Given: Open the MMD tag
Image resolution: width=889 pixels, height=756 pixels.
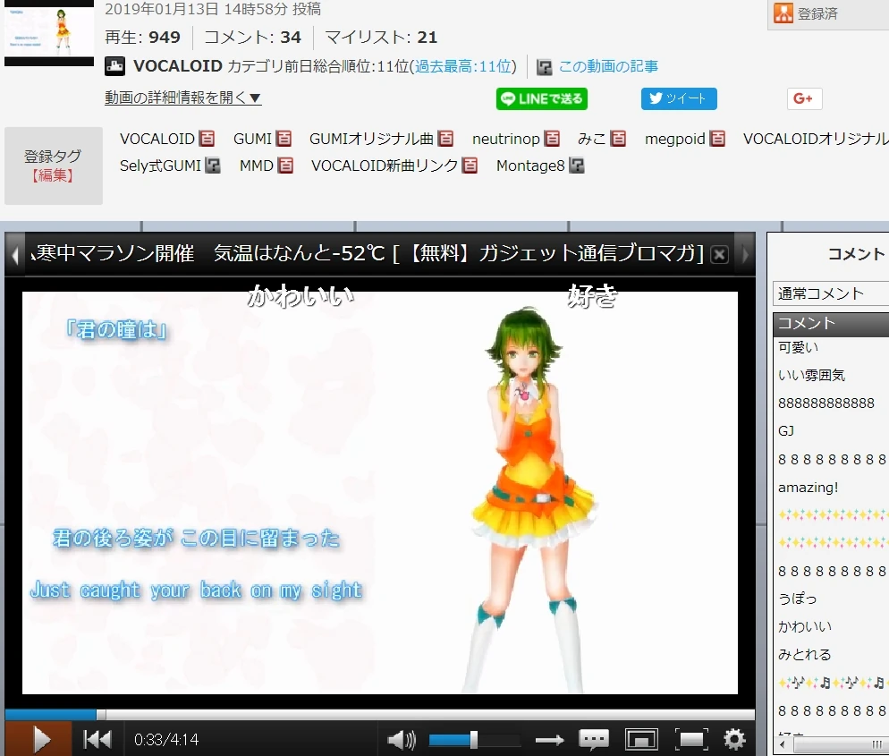Looking at the screenshot, I should 257,166.
